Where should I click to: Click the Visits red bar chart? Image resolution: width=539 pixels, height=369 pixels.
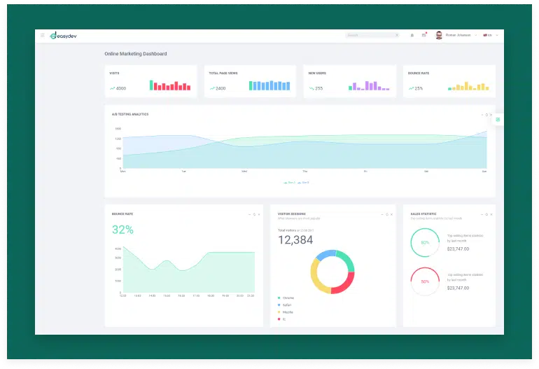point(170,85)
